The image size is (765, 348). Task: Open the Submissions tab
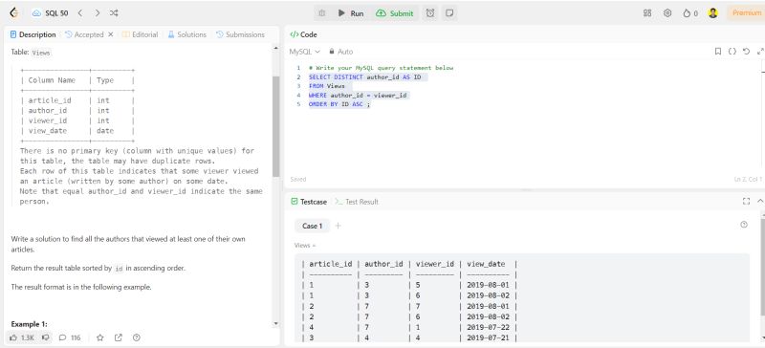click(240, 34)
